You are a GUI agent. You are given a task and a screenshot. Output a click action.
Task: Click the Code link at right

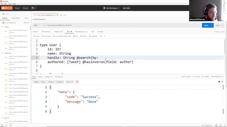coord(223,32)
